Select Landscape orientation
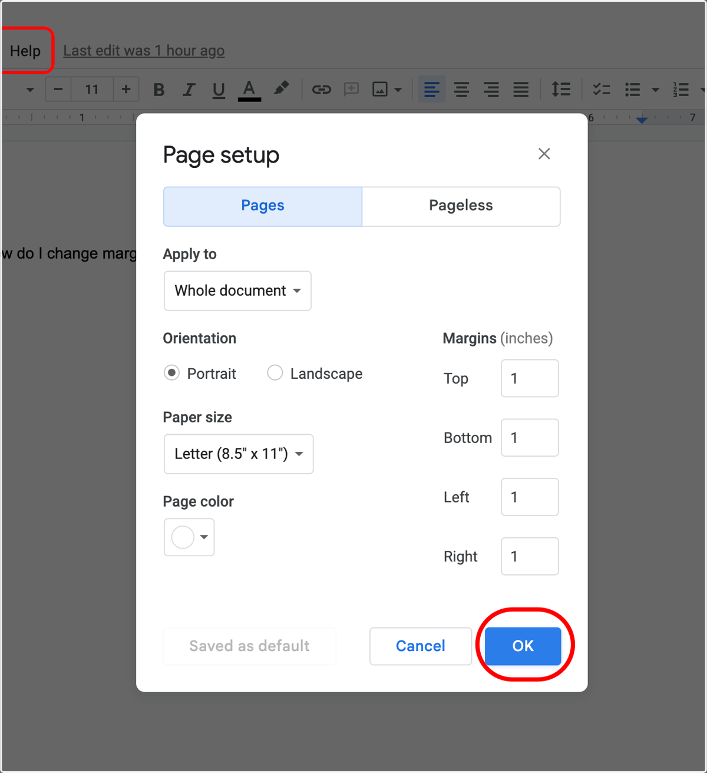The width and height of the screenshot is (707, 773). [275, 373]
